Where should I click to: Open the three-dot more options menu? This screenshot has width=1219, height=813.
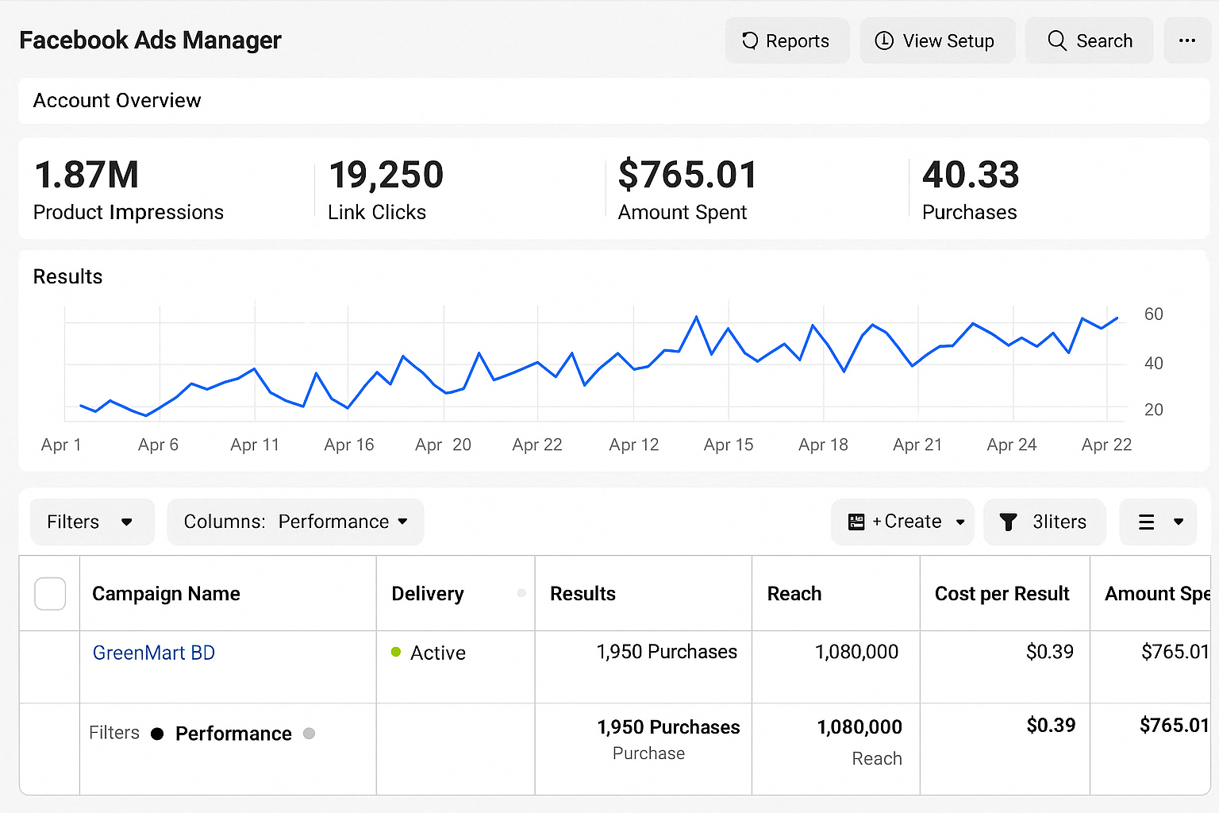coord(1187,40)
